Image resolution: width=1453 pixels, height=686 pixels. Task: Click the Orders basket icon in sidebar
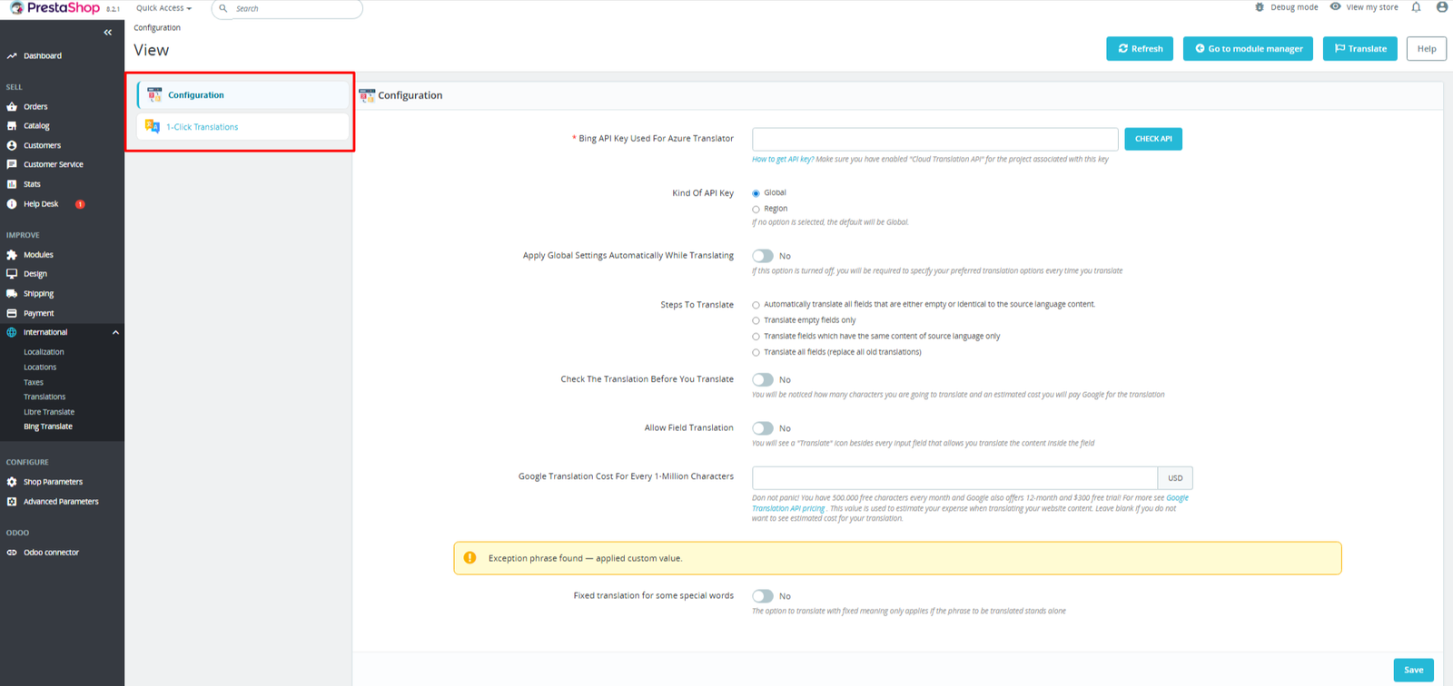click(12, 106)
